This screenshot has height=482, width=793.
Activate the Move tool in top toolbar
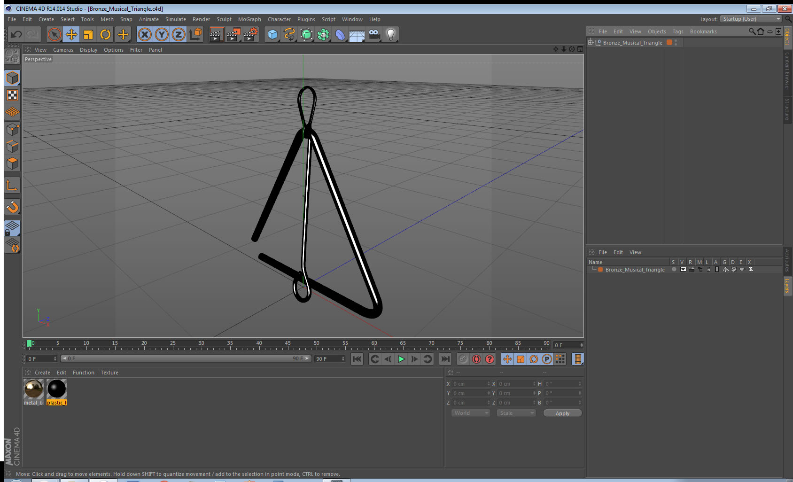click(x=71, y=34)
